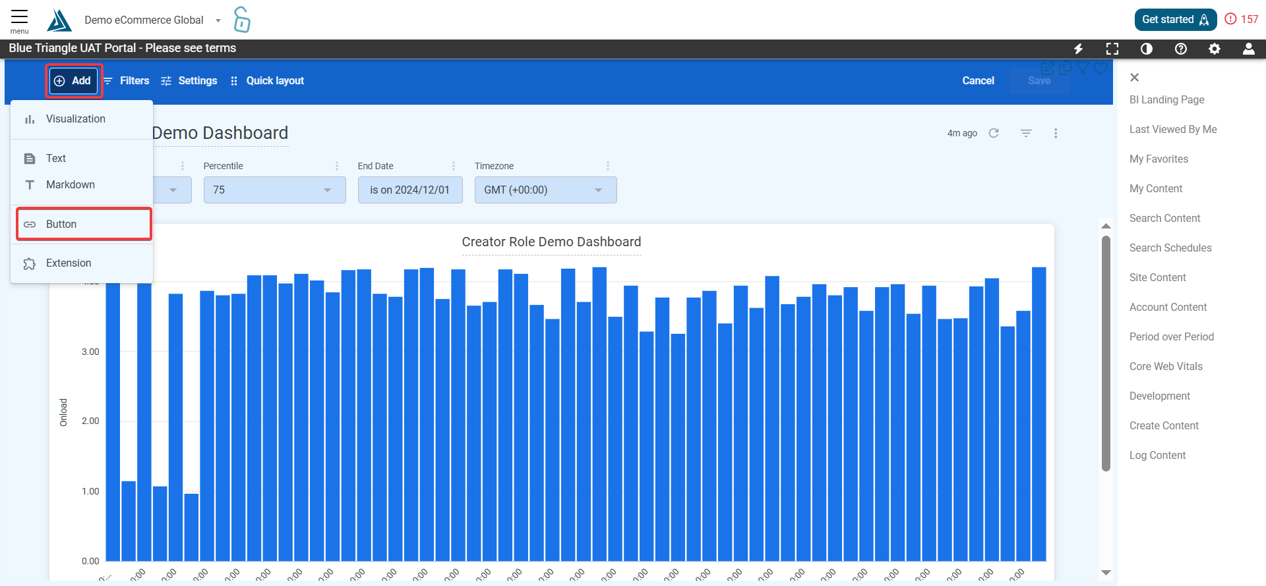
Task: Open My Content
Action: pyautogui.click(x=1156, y=189)
